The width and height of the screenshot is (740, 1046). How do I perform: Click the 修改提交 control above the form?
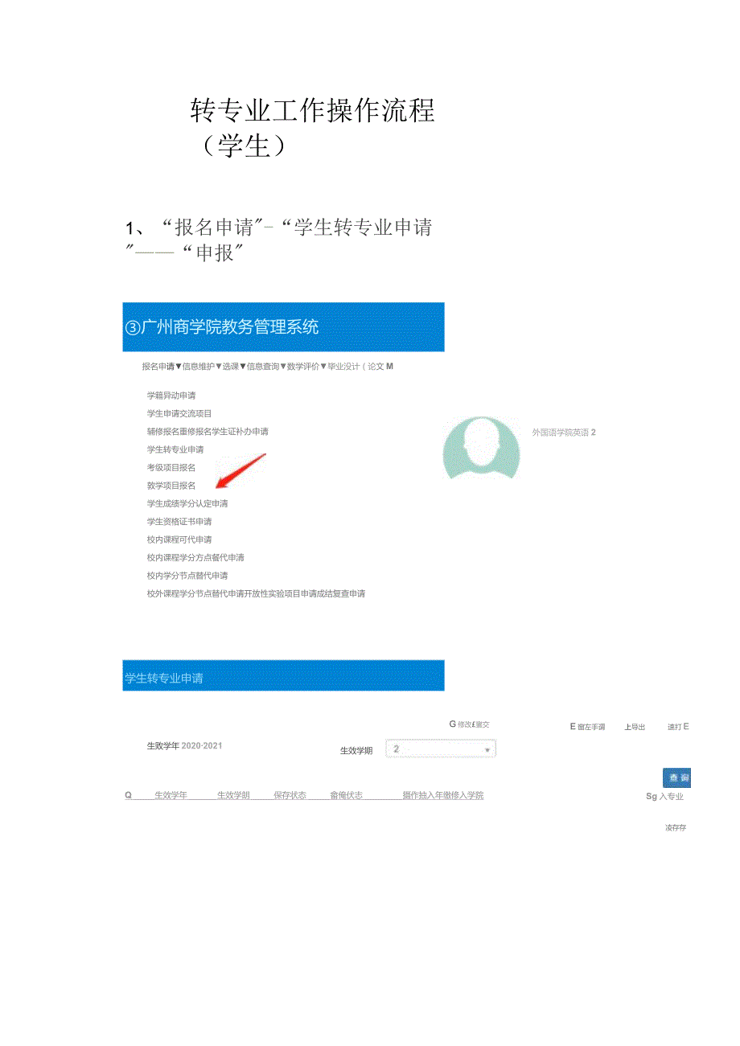pyautogui.click(x=470, y=724)
